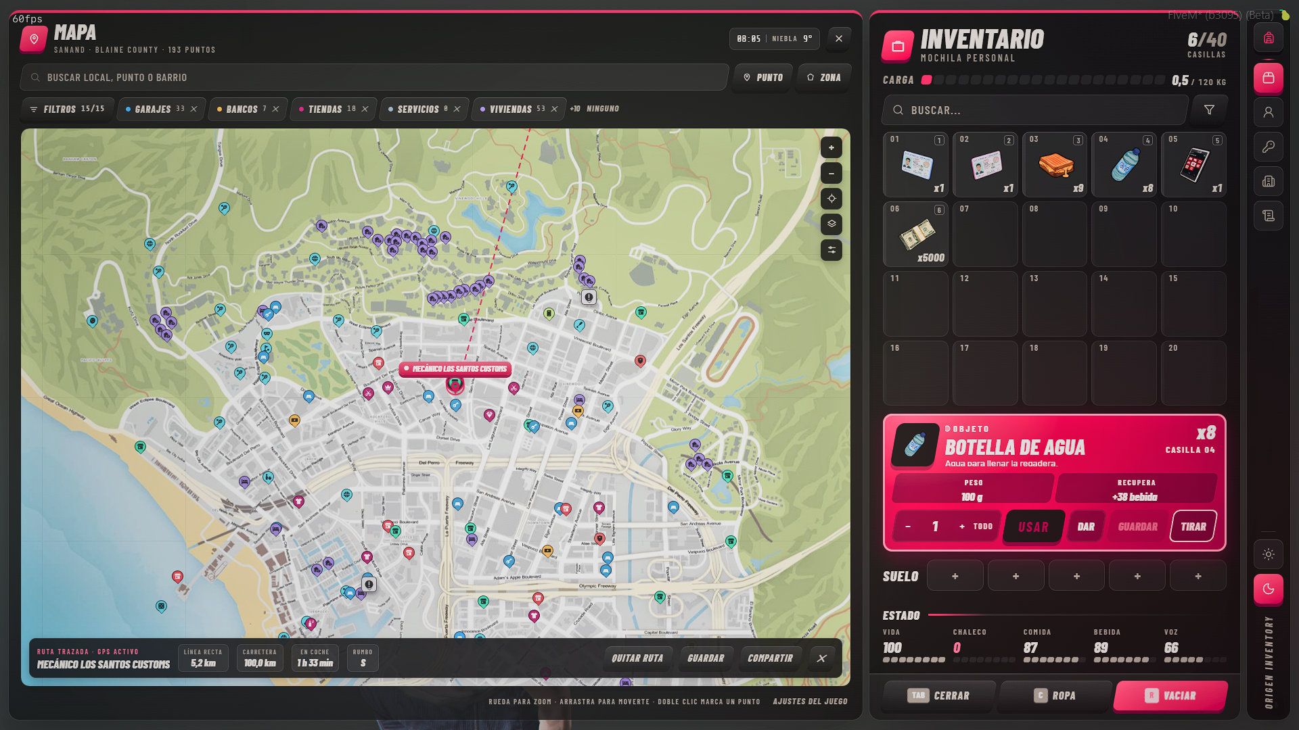This screenshot has height=730, width=1299.
Task: Open the Filtros 15/15 dropdown
Action: pyautogui.click(x=67, y=109)
